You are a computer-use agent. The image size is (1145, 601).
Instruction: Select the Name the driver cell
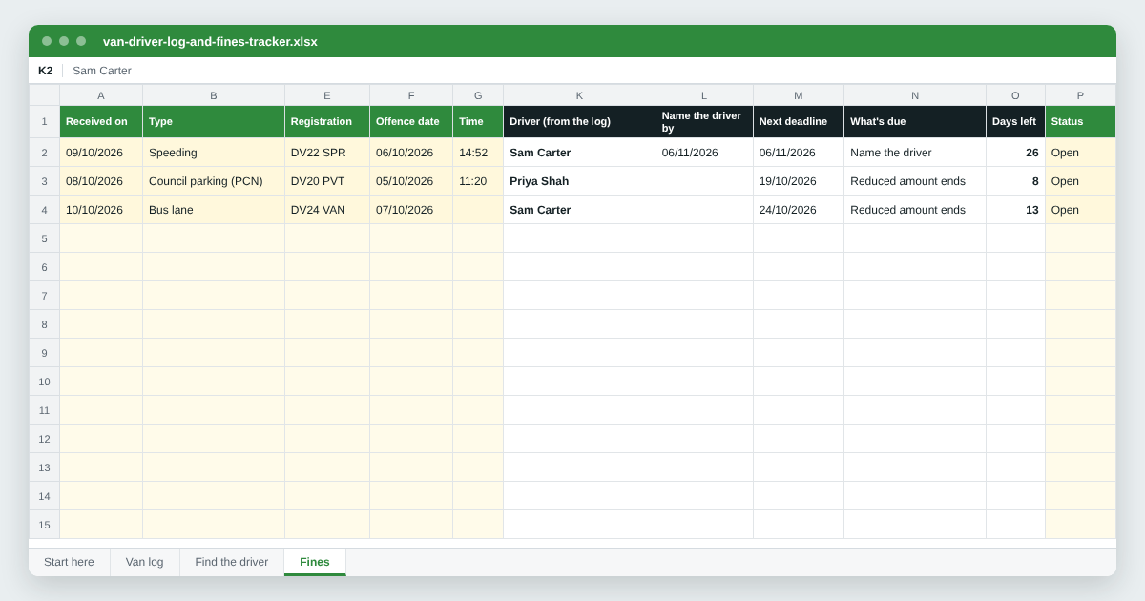point(915,153)
